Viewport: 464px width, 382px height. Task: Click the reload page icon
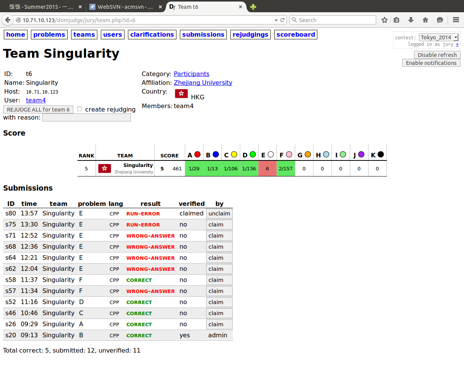[x=283, y=20]
